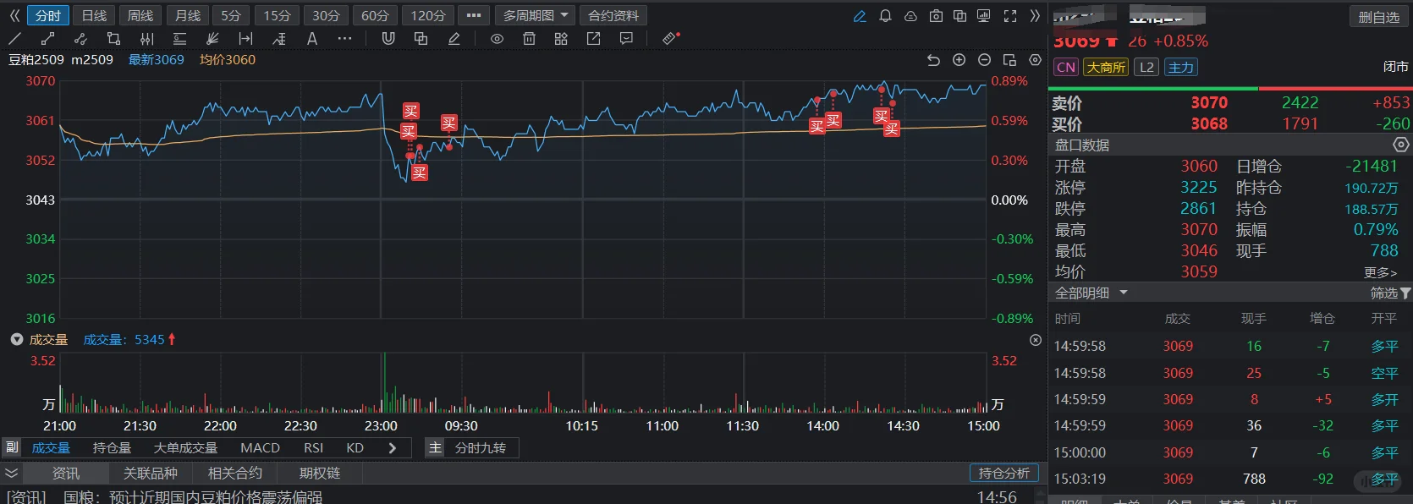The height and width of the screenshot is (504, 1413).
Task: Select 持仓量 indicator
Action: (x=112, y=448)
